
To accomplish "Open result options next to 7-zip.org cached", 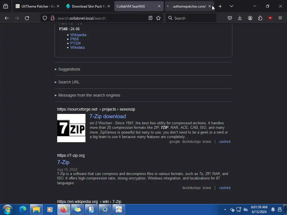I will click(x=215, y=188).
